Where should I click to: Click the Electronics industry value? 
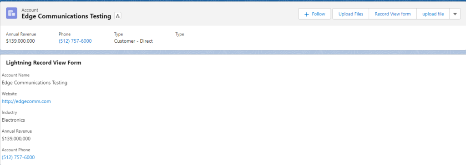pyautogui.click(x=13, y=120)
